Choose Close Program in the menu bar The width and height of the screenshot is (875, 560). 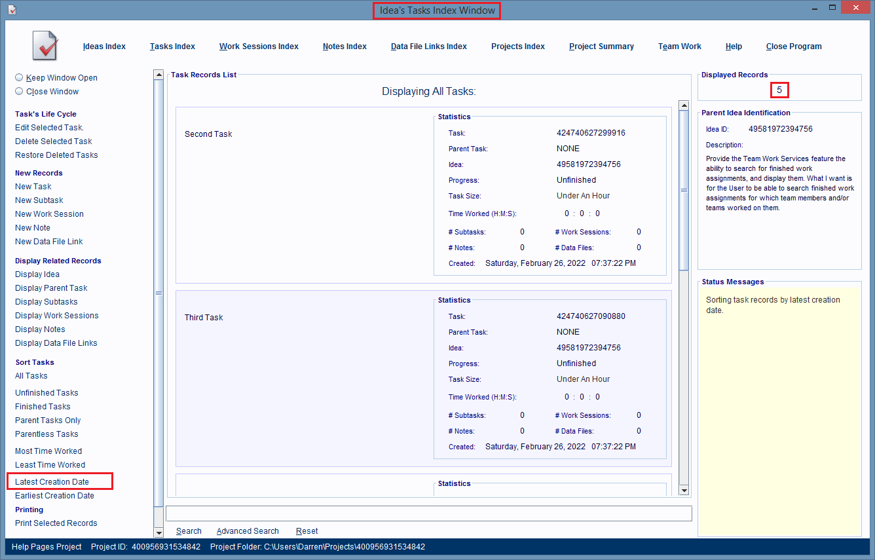(794, 47)
